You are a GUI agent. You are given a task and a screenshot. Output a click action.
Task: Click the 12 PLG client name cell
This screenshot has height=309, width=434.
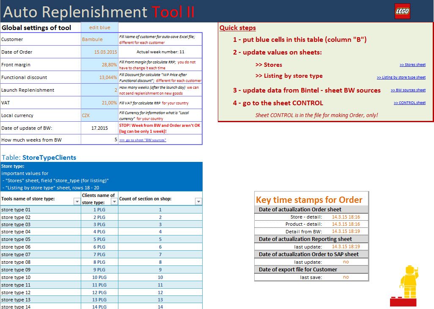(99, 293)
